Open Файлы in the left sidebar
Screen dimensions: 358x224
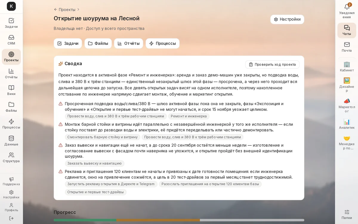coord(11,107)
